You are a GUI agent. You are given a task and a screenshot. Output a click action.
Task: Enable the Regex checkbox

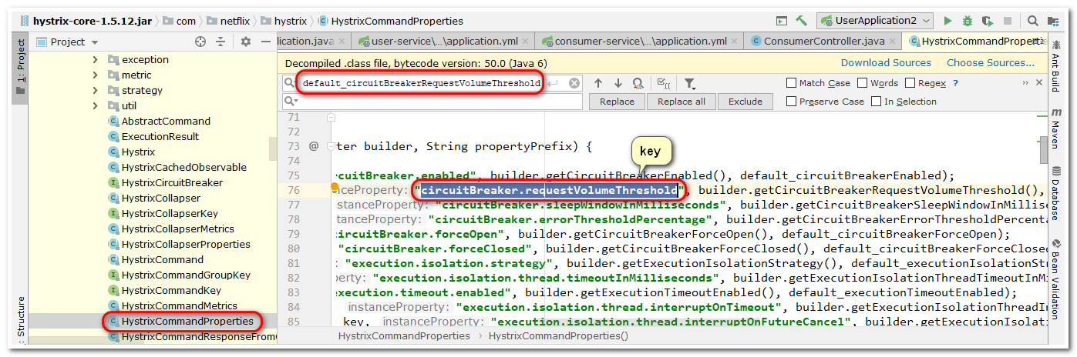[x=910, y=83]
